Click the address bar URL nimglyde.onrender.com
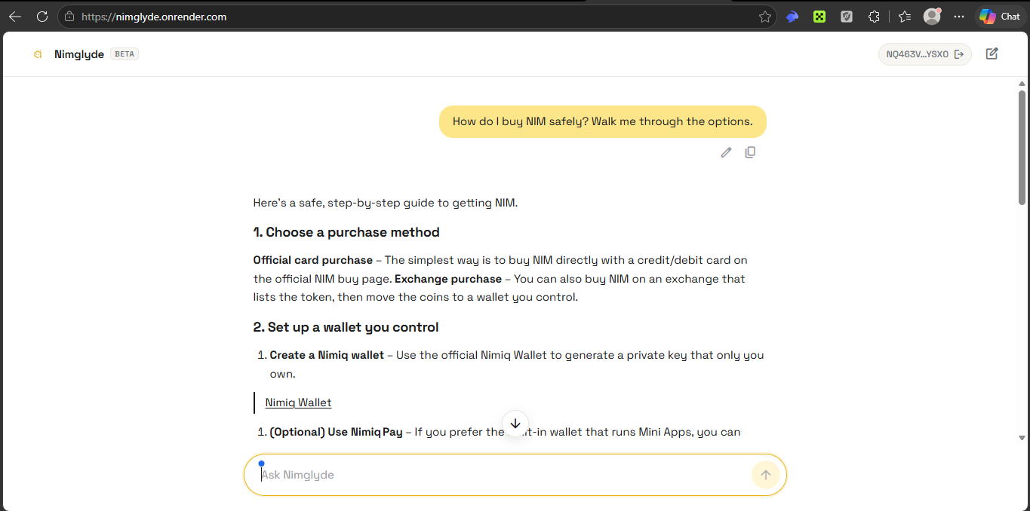Viewport: 1030px width, 511px height. click(154, 17)
